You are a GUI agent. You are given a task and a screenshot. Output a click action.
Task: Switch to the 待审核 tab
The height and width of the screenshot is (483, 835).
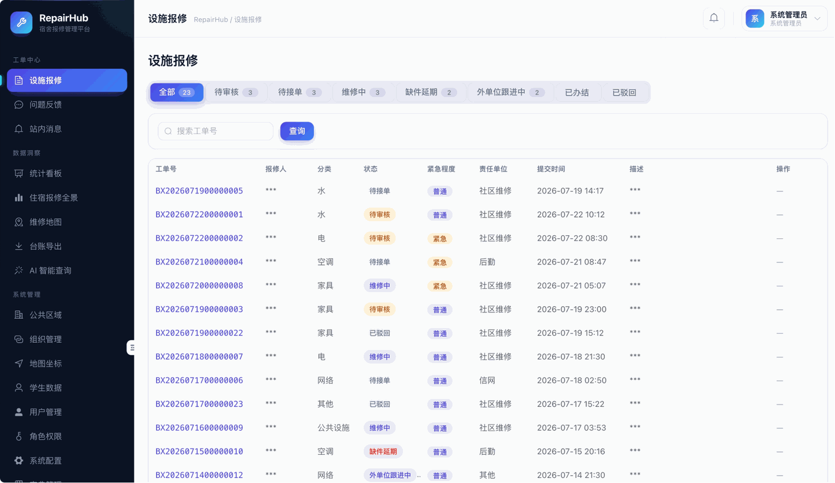tap(236, 92)
